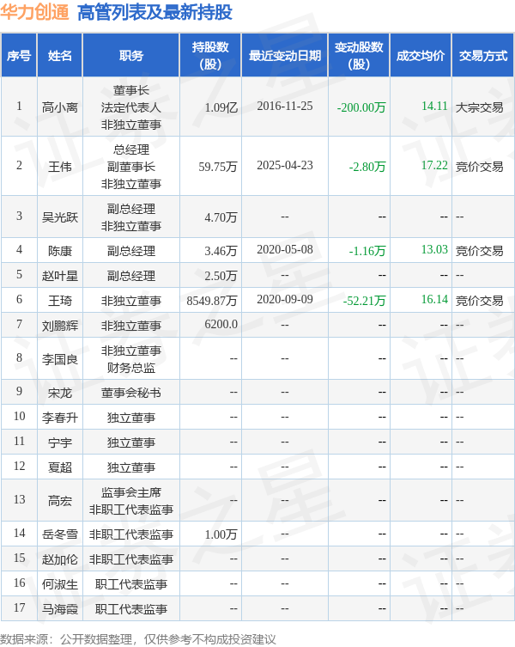Click the average price 13.03
The width and height of the screenshot is (515, 647).
434,250
